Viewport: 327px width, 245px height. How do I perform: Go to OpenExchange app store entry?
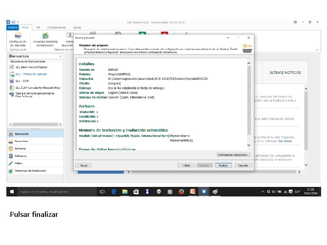click(x=32, y=95)
